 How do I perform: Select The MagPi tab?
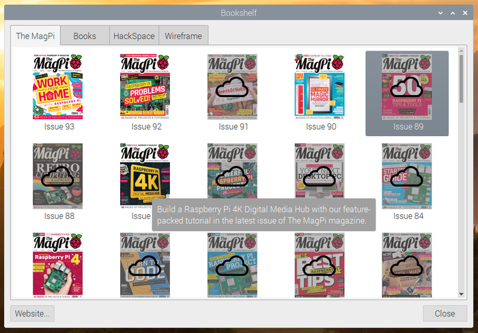[x=36, y=36]
